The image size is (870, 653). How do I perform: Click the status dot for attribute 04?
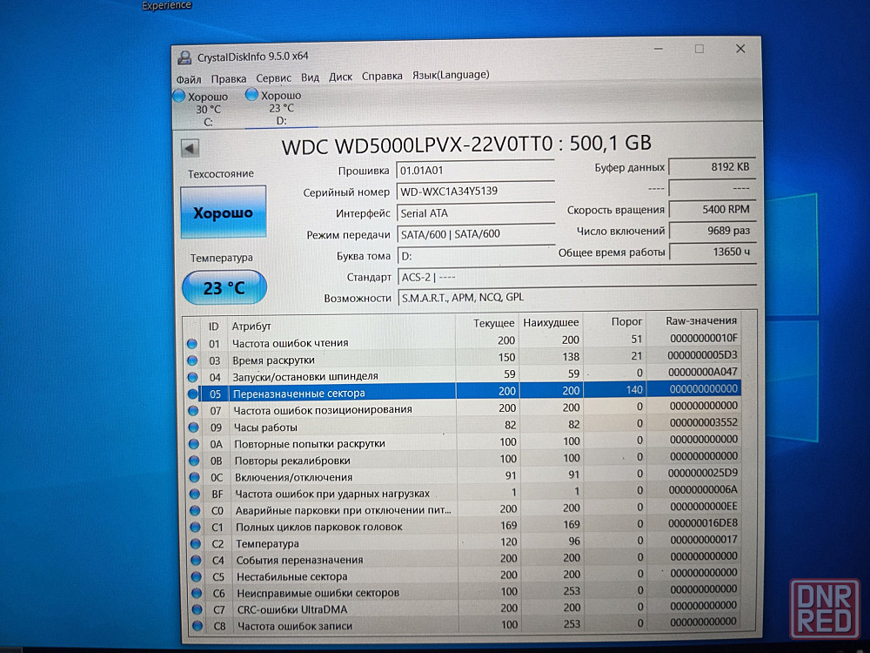pyautogui.click(x=192, y=377)
